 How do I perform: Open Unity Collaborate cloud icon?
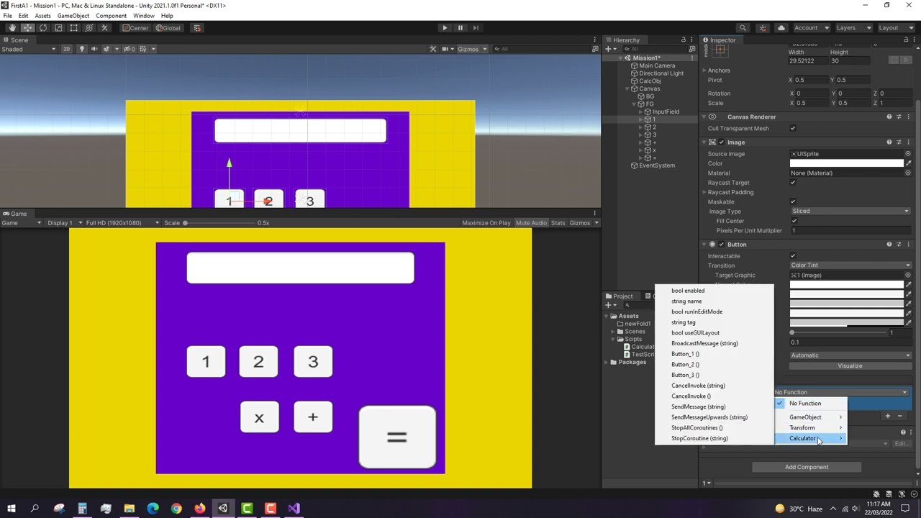coord(781,28)
